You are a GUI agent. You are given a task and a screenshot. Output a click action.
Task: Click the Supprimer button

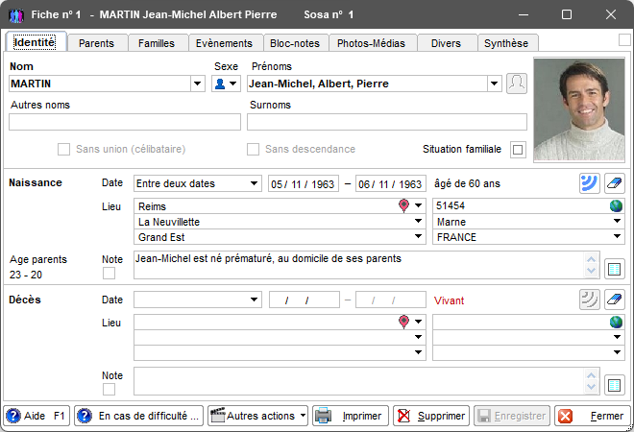431,416
